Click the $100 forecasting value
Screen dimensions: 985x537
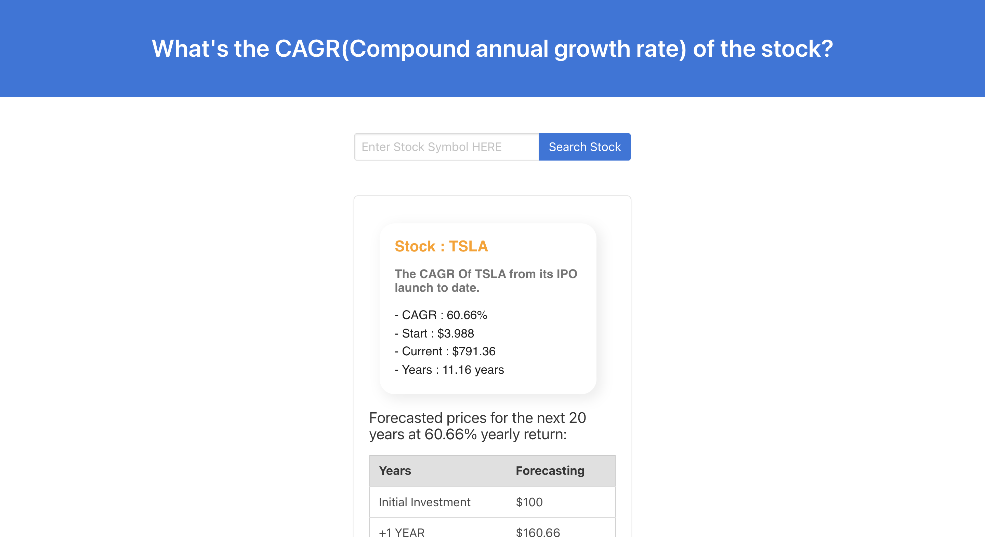[529, 502]
